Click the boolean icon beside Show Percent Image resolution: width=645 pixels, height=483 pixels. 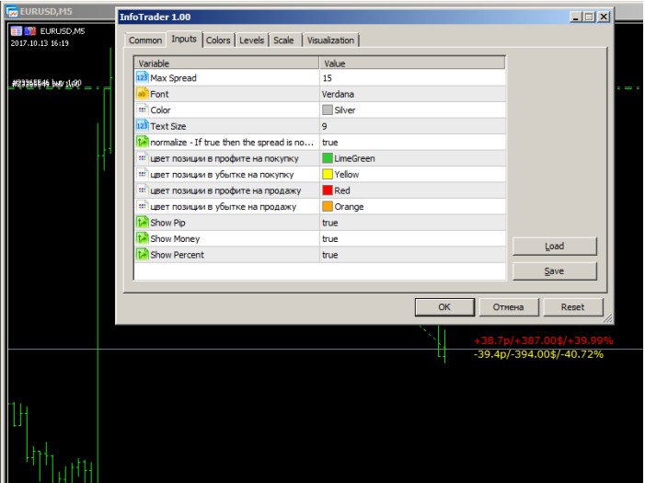(142, 254)
